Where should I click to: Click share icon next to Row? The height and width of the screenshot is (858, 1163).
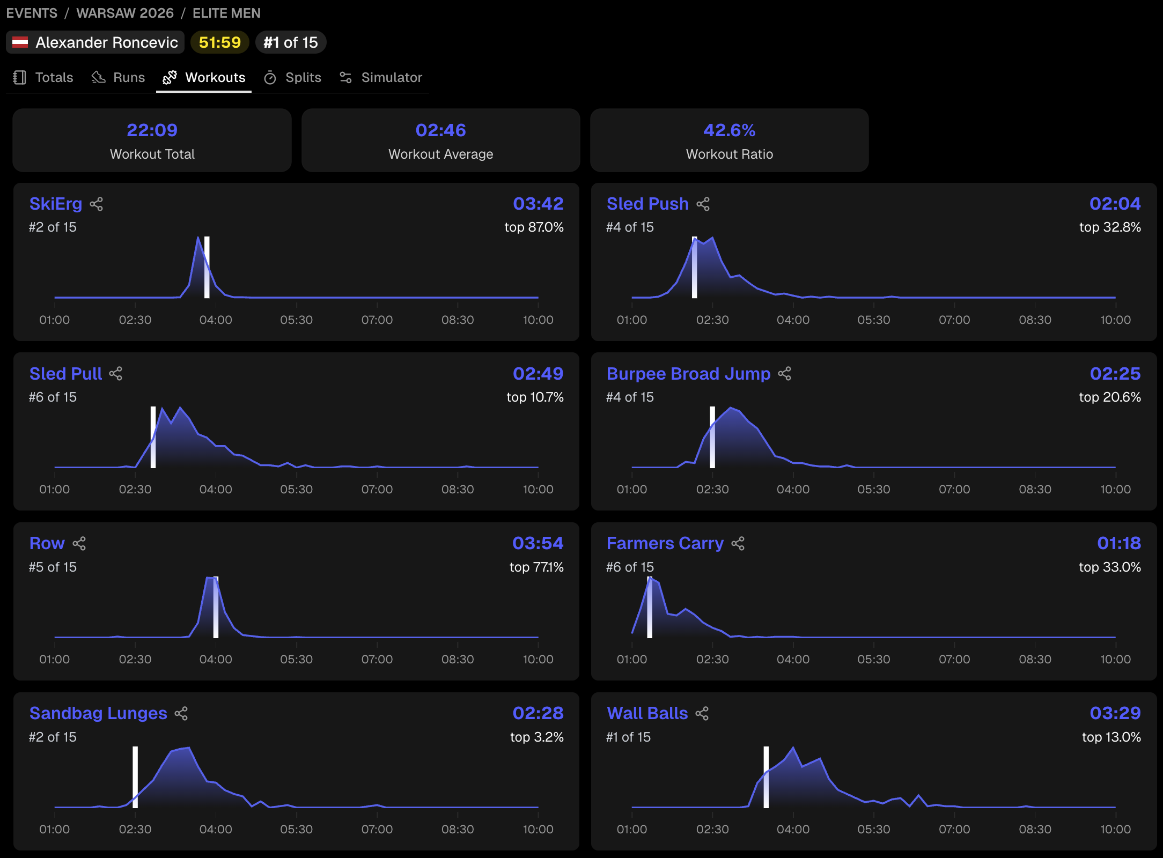coord(79,544)
